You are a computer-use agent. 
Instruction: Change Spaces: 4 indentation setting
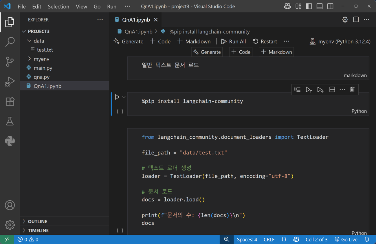point(247,239)
